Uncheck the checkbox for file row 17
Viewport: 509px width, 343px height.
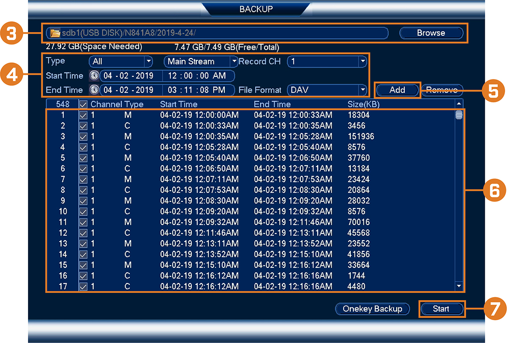tap(83, 287)
